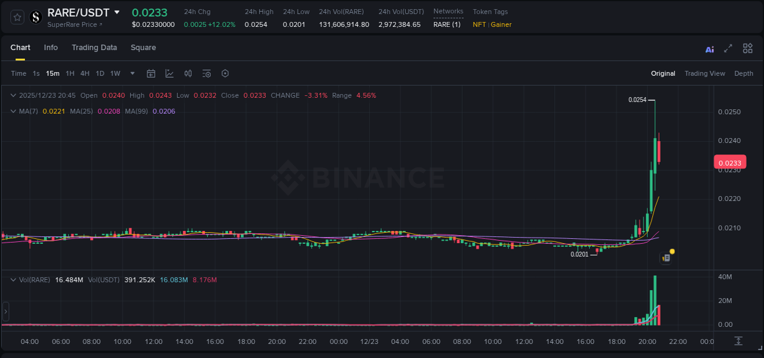This screenshot has width=764, height=358.
Task: Click the go-to-date calendar icon
Action: point(151,73)
